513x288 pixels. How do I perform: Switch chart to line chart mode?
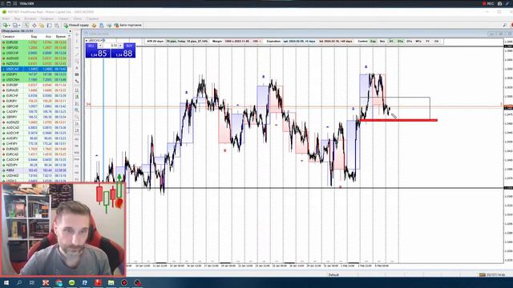point(77,104)
